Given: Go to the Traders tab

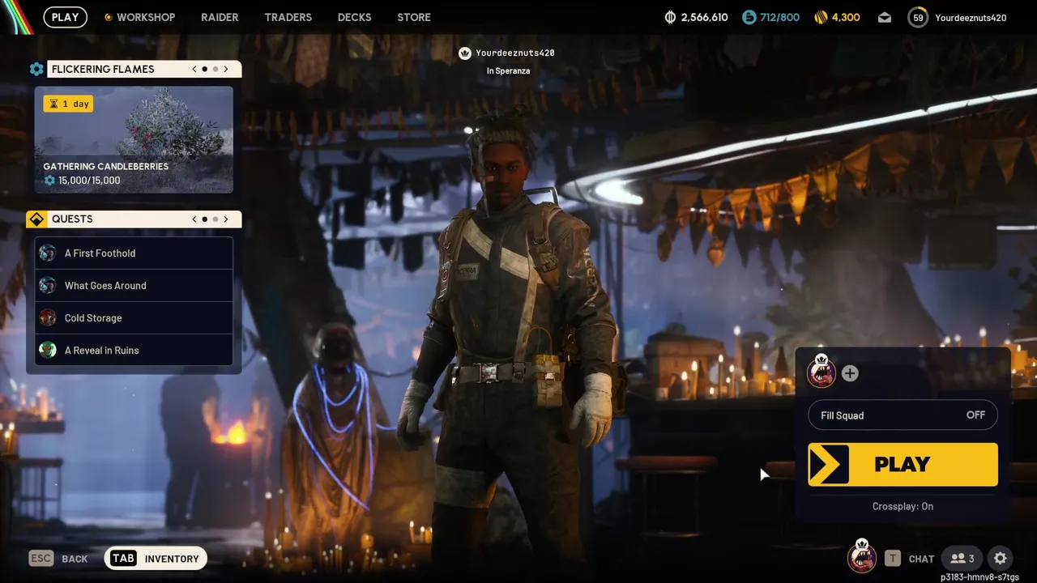Looking at the screenshot, I should coord(288,17).
